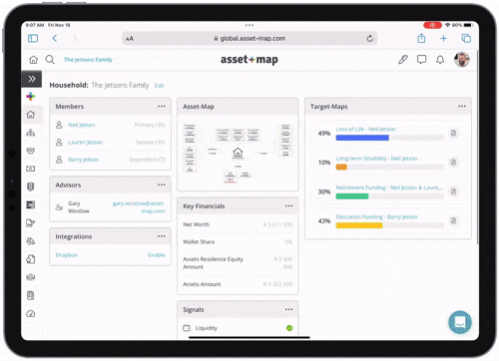Open the file page sidebar icon
499x361 pixels.
[x=31, y=259]
